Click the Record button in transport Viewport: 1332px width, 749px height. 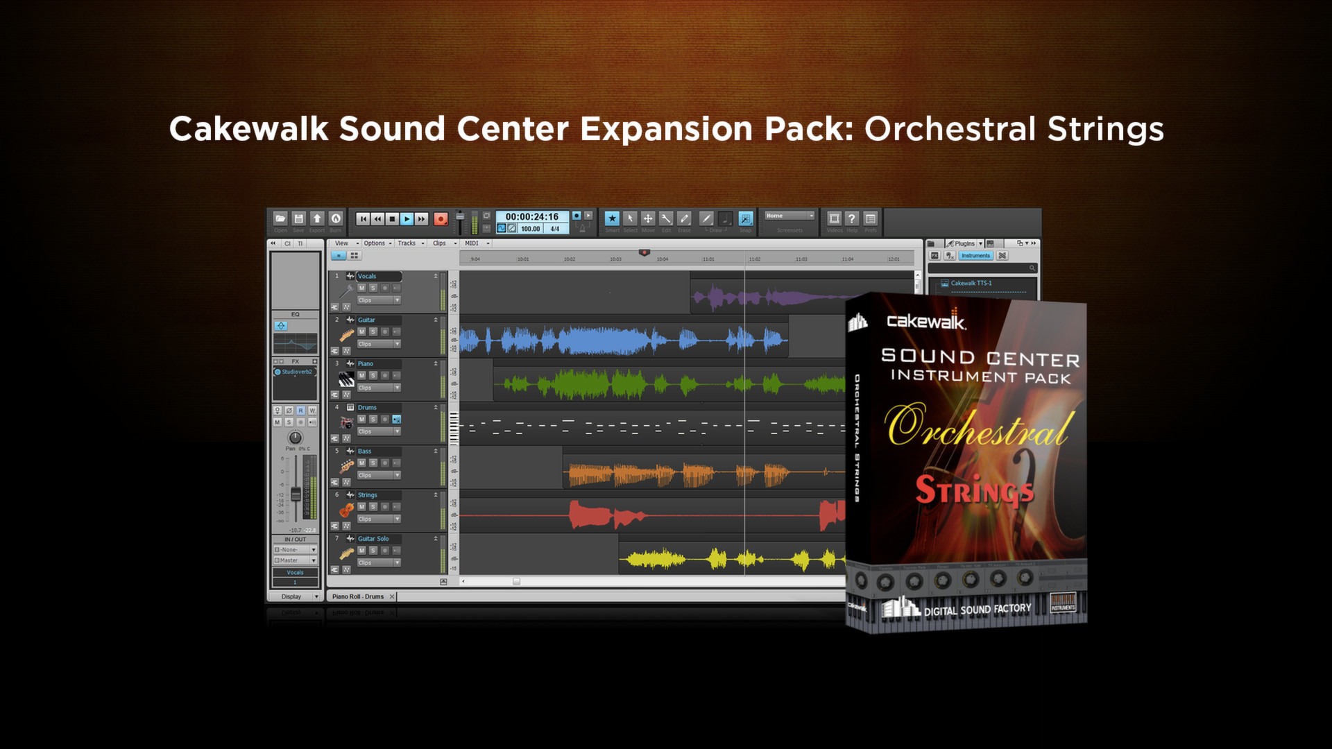click(x=440, y=219)
